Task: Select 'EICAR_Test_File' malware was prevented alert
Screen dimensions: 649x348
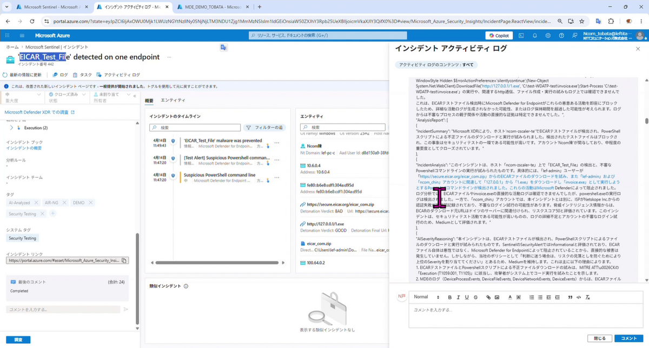Action: pos(222,140)
